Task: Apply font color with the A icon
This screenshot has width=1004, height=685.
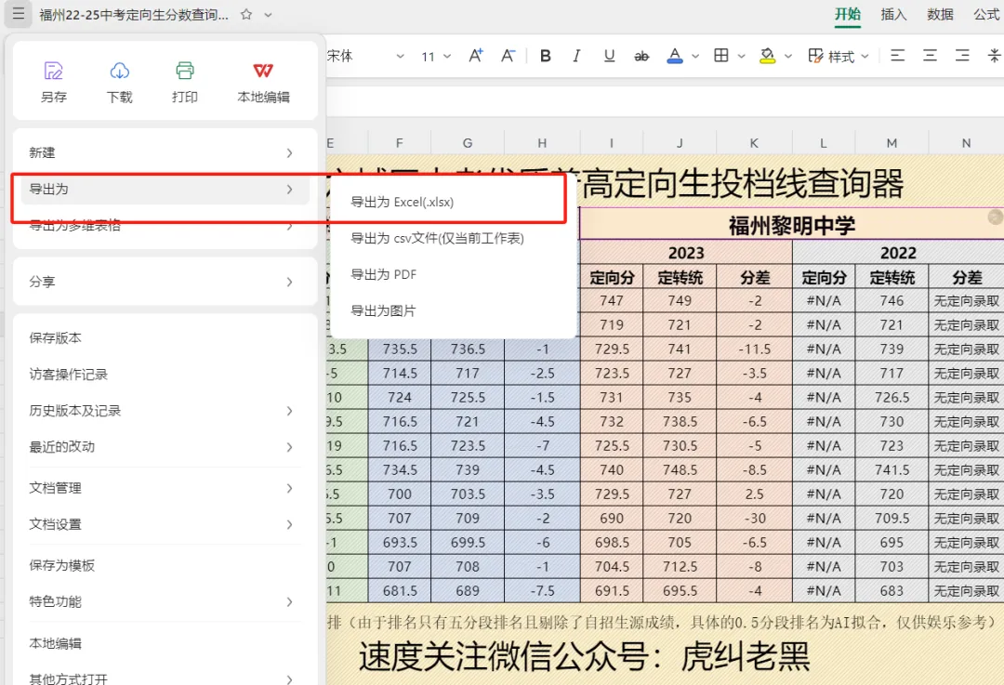Action: (x=674, y=57)
